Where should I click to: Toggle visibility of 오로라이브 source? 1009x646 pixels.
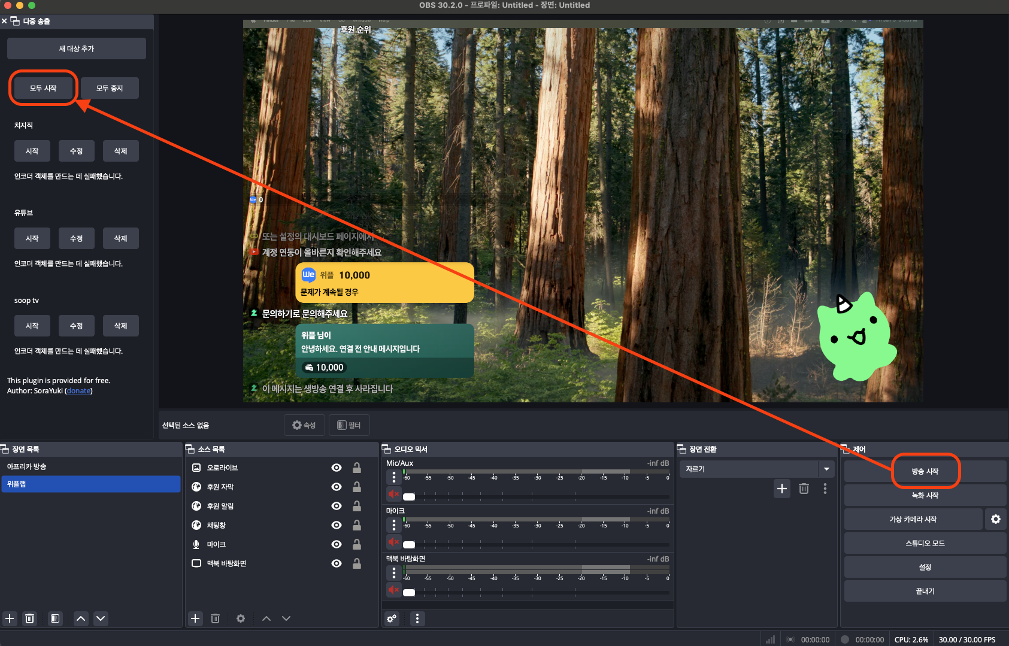[x=337, y=468]
